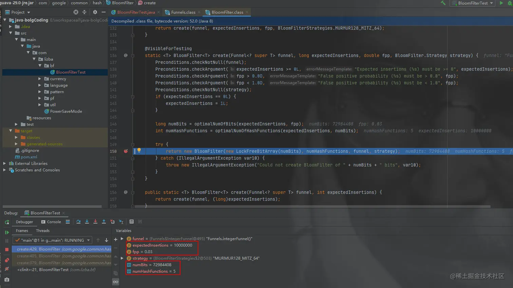The width and height of the screenshot is (513, 288).
Task: Step Out in debugger toolbar
Action: pos(104,222)
